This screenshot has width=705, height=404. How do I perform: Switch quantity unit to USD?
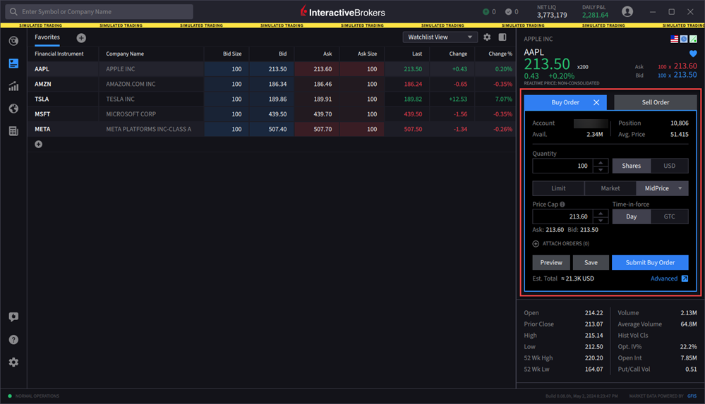point(669,166)
